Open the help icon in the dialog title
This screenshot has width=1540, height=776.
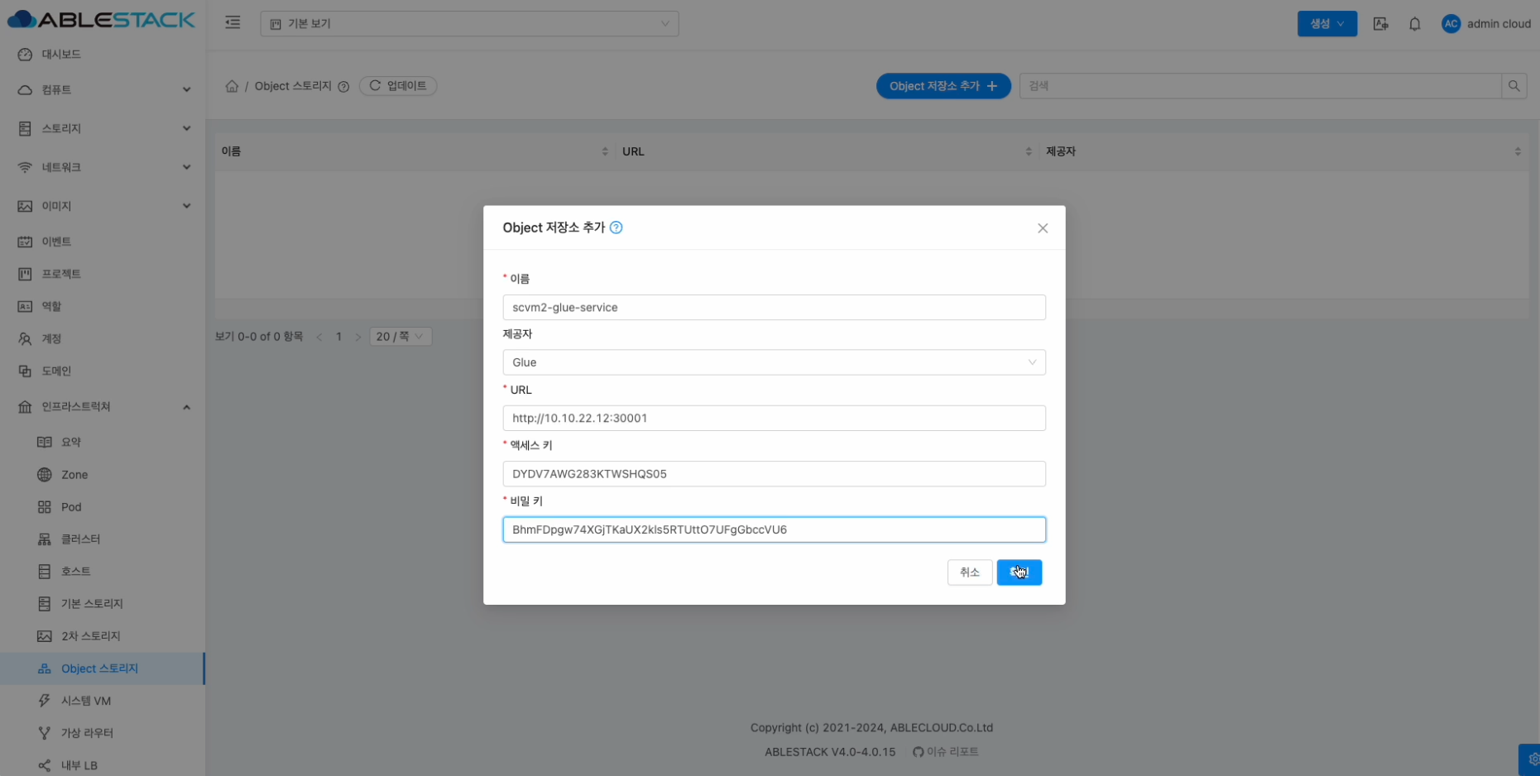pyautogui.click(x=616, y=228)
